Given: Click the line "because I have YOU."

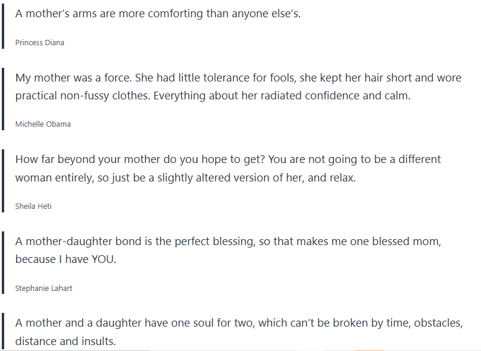Looking at the screenshot, I should coord(65,259).
